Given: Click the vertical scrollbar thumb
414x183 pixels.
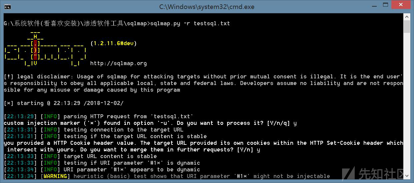Looking at the screenshot, I should 406,27.
